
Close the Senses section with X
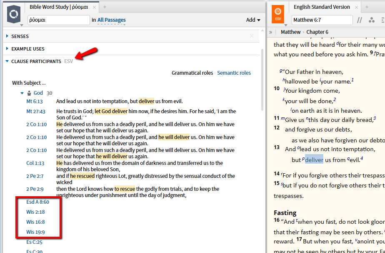252,36
